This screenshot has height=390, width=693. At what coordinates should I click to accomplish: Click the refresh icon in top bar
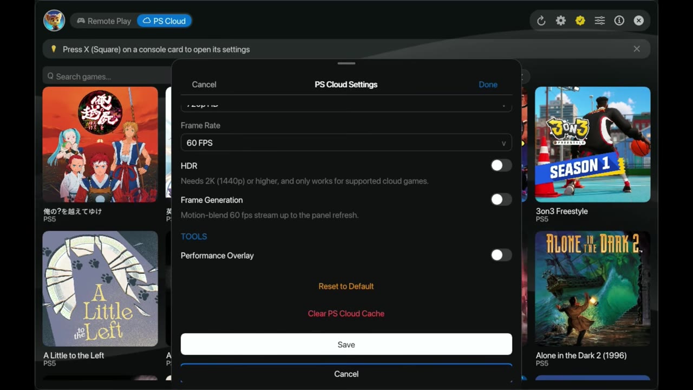click(x=541, y=21)
